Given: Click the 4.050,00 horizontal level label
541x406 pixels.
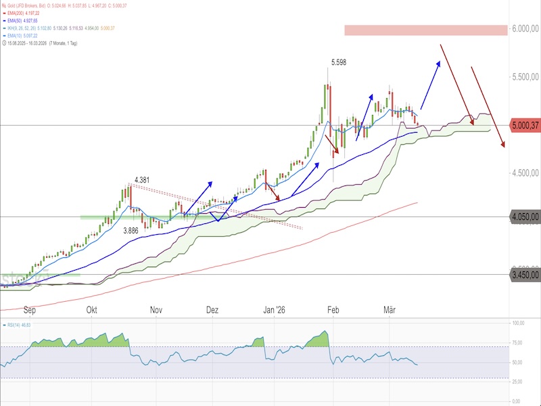Looking at the screenshot, I should click(x=525, y=217).
